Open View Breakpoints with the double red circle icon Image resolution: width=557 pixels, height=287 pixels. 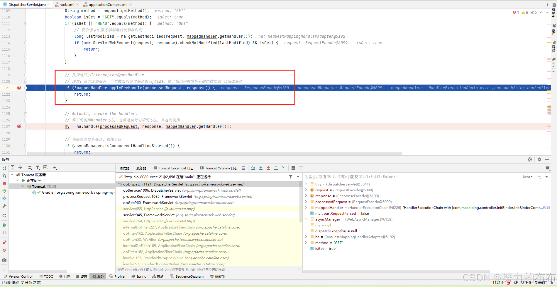pyautogui.click(x=4, y=243)
